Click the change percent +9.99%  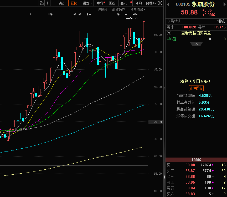coord(208,15)
